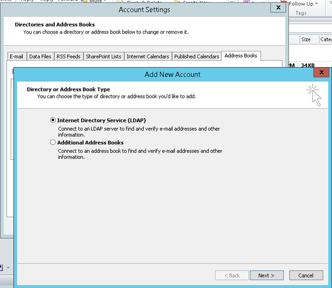Cancel the Add New Account dialog
Screen dimensions: 332x288
tap(306, 276)
